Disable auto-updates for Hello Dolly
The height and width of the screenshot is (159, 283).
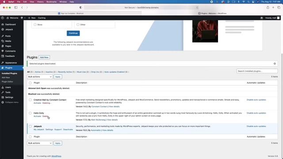[x=256, y=113]
